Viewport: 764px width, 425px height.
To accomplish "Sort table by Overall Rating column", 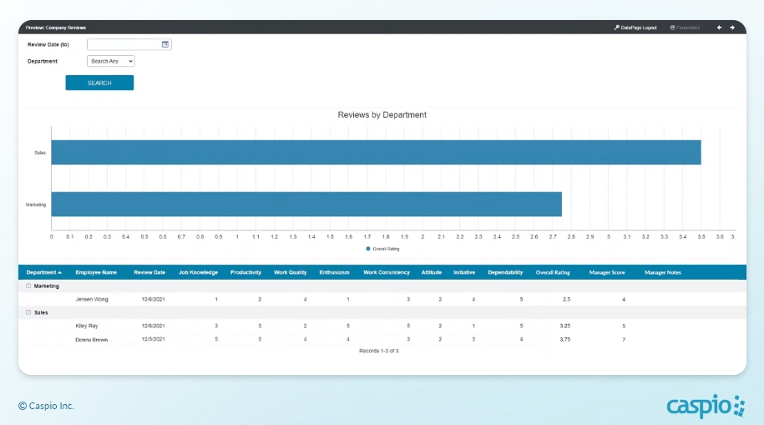I will [x=553, y=272].
